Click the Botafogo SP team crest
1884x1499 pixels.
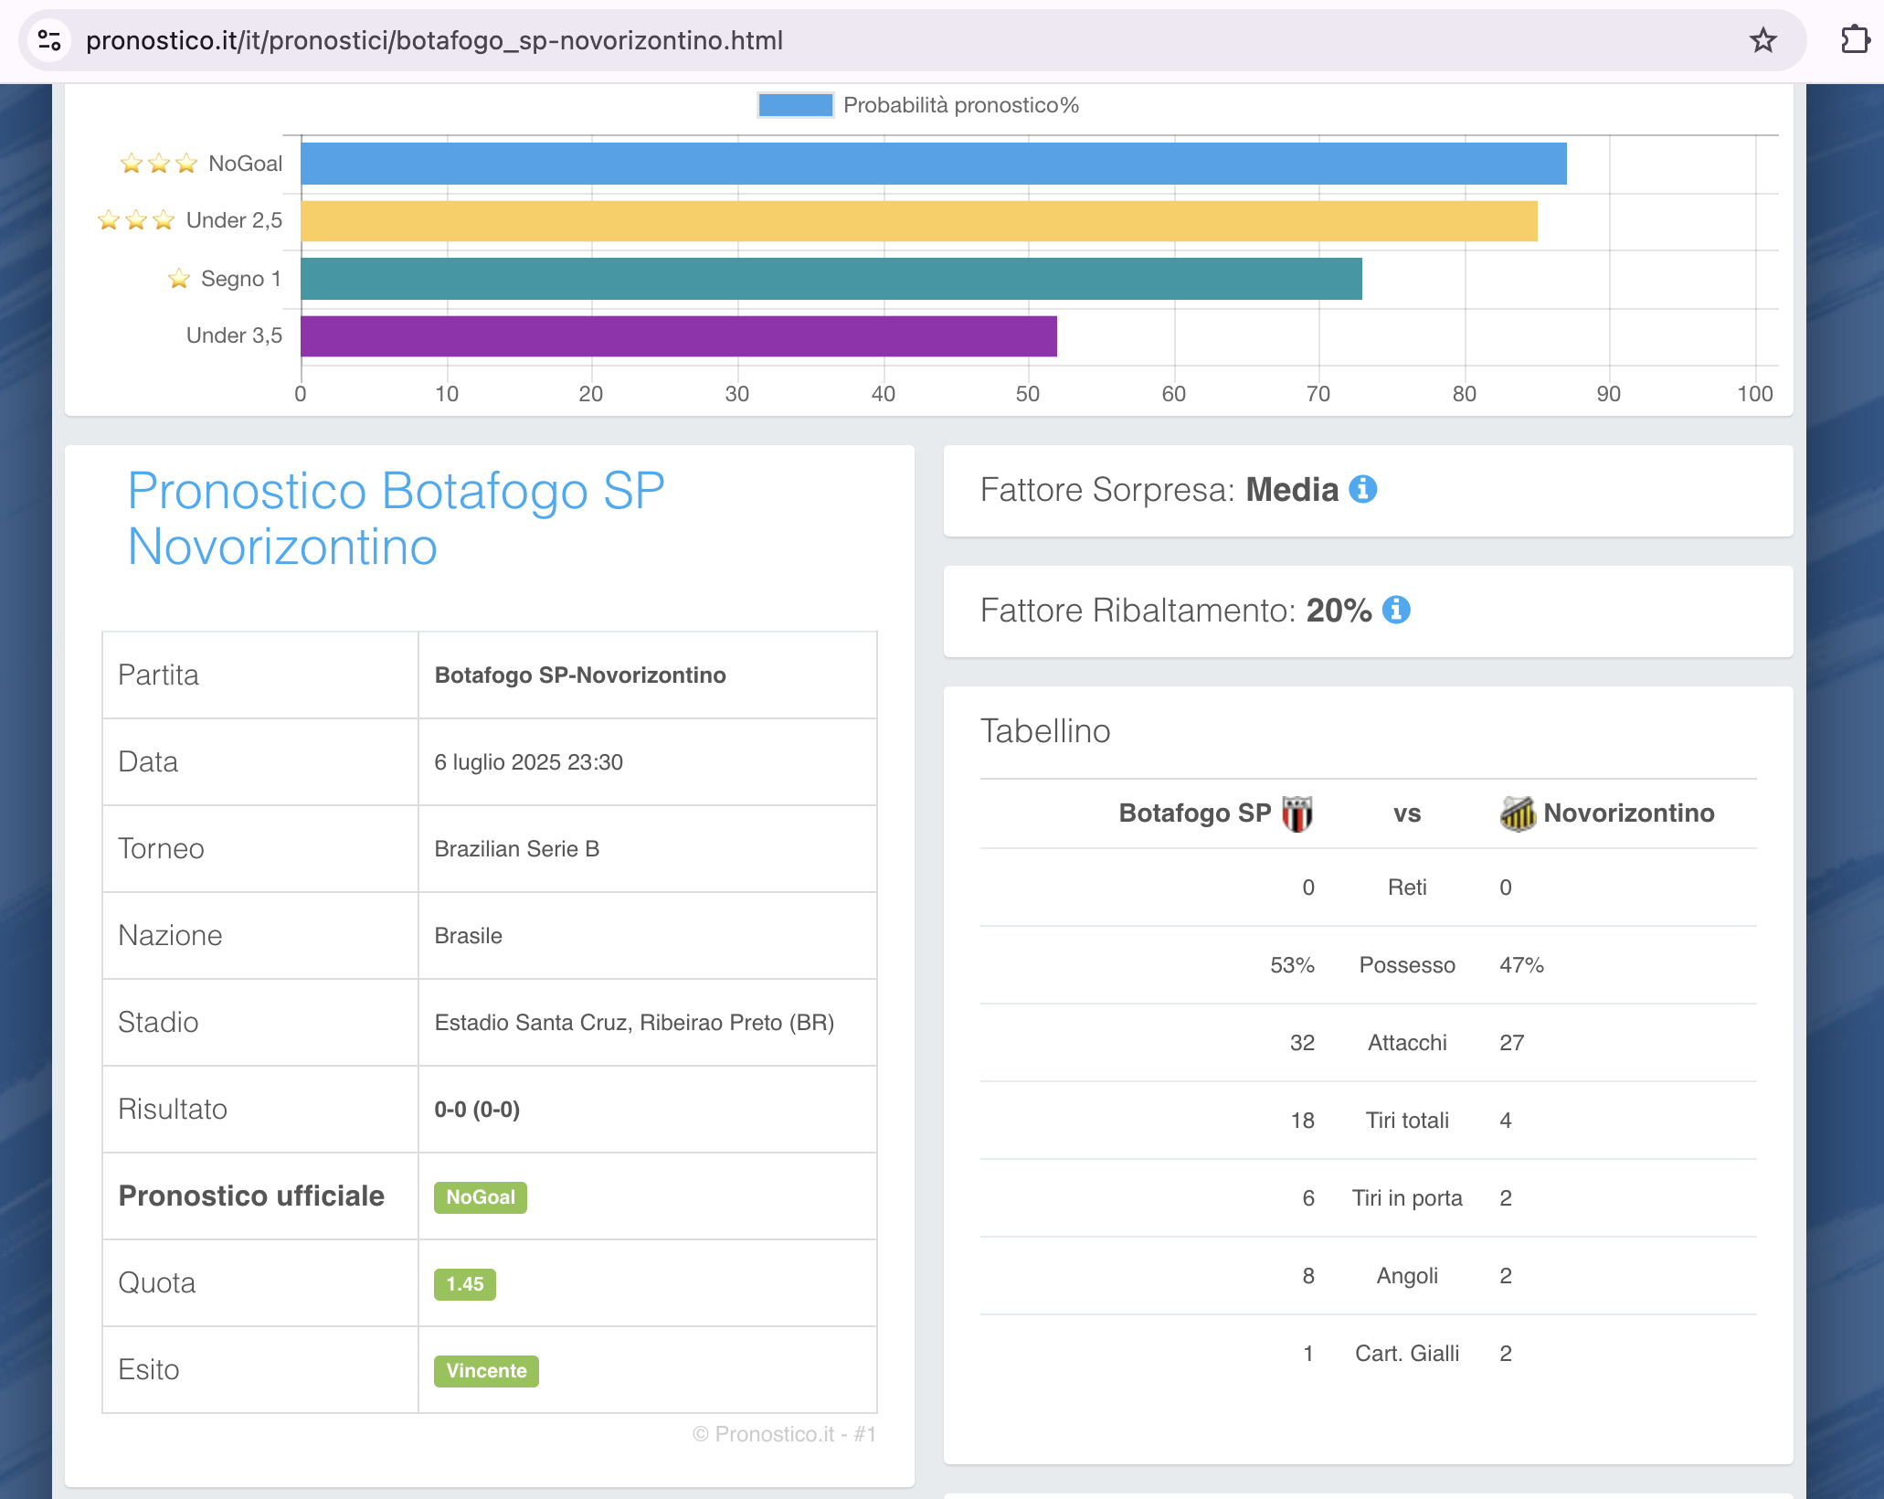1297,813
